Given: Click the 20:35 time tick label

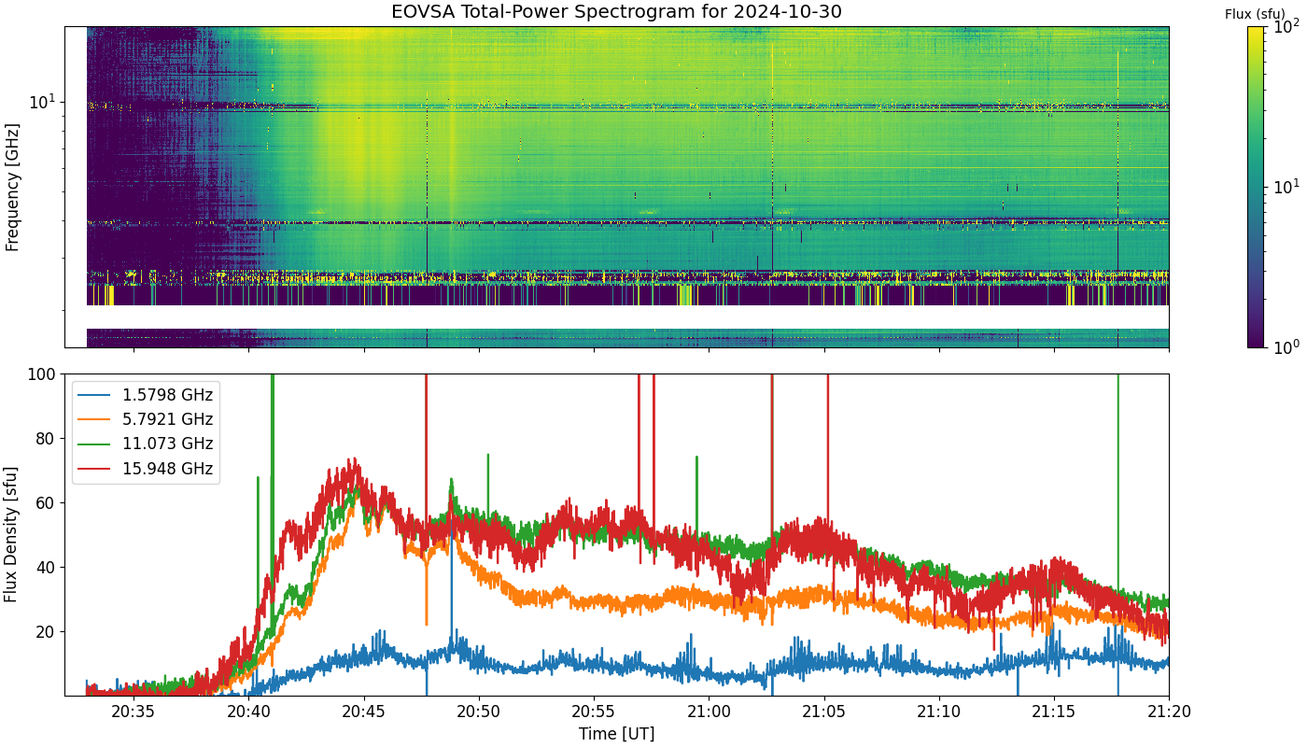Looking at the screenshot, I should [x=134, y=712].
